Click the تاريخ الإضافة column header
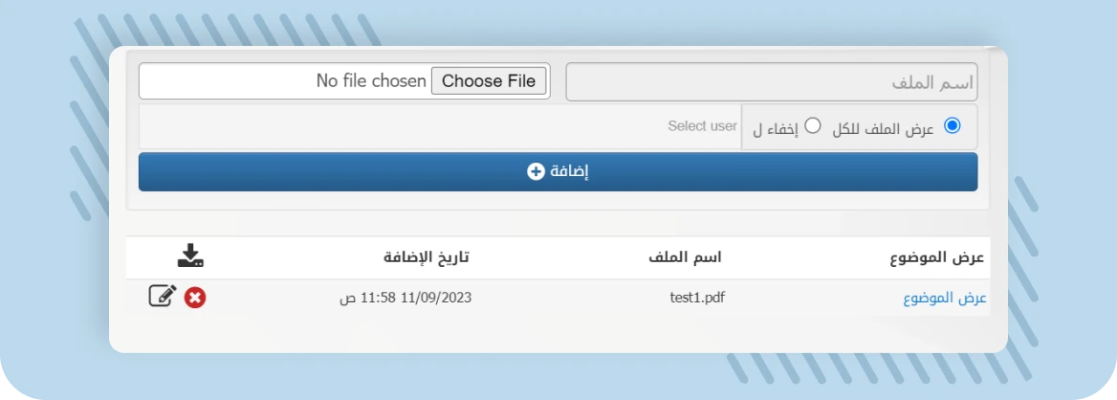The width and height of the screenshot is (1117, 400). [427, 258]
